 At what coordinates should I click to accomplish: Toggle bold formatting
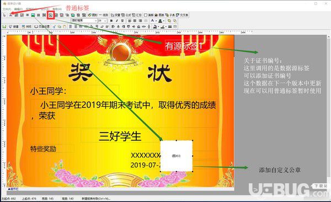tap(111, 21)
